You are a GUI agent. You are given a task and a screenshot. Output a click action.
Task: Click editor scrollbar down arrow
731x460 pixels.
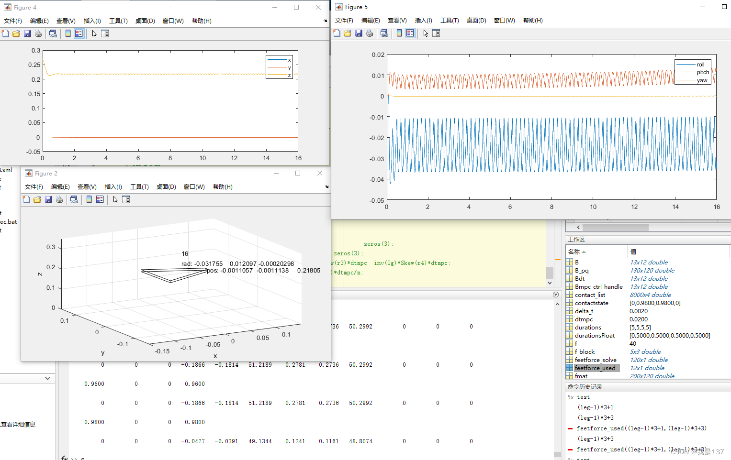[x=550, y=283]
